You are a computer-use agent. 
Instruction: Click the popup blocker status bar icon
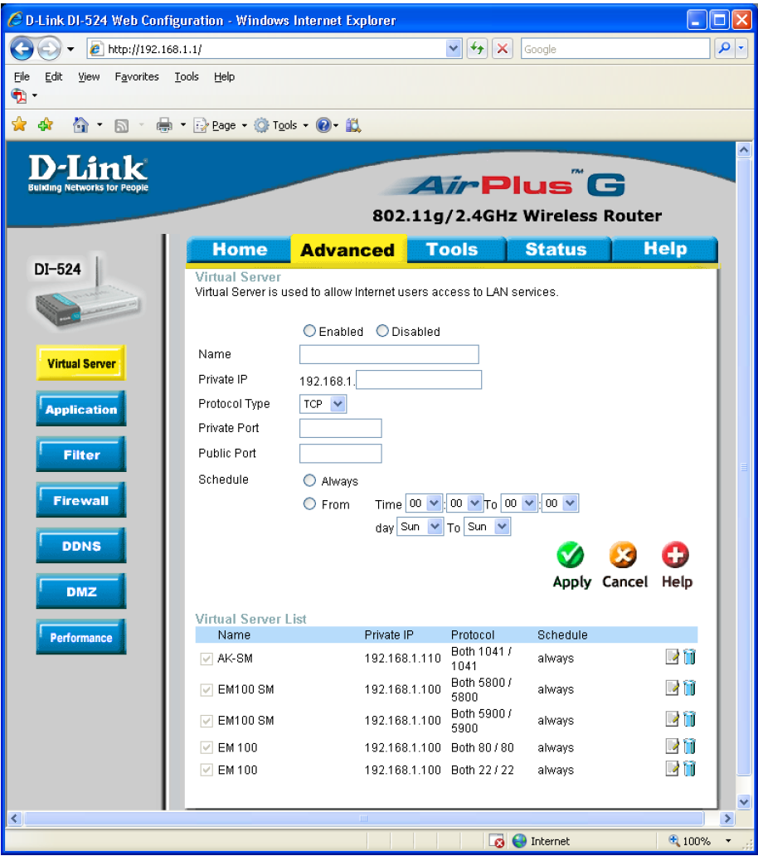point(497,841)
